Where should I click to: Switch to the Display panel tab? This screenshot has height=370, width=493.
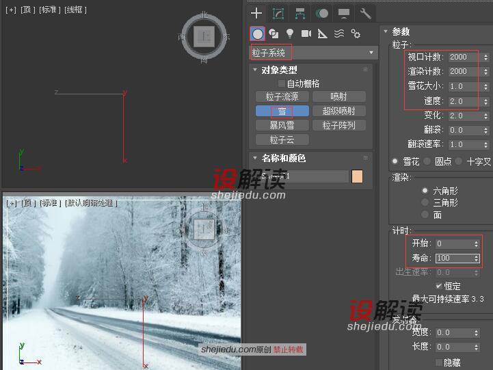pos(344,14)
